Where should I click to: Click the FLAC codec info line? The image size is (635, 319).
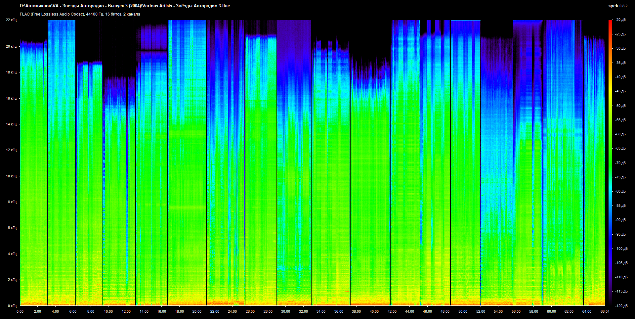(x=80, y=14)
